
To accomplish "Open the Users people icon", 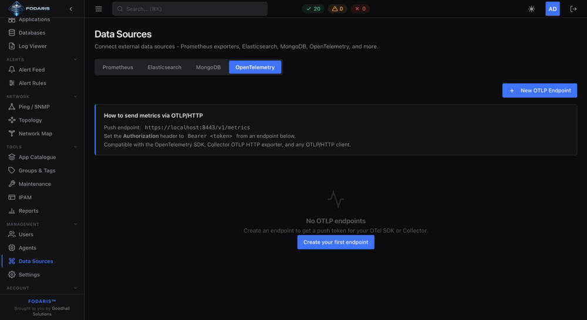I will tap(12, 235).
